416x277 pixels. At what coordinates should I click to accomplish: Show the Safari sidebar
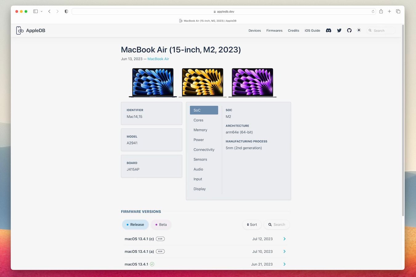(x=35, y=11)
